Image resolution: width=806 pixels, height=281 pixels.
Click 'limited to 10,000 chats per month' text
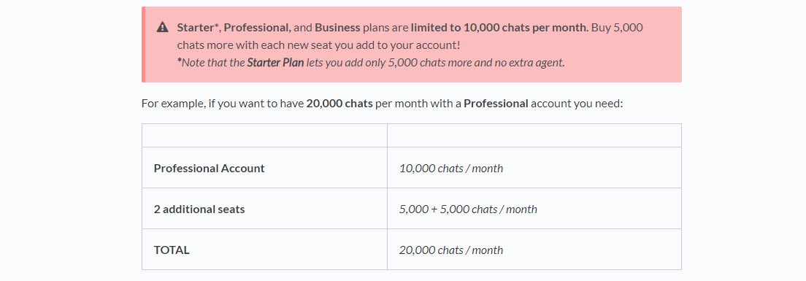pos(499,28)
